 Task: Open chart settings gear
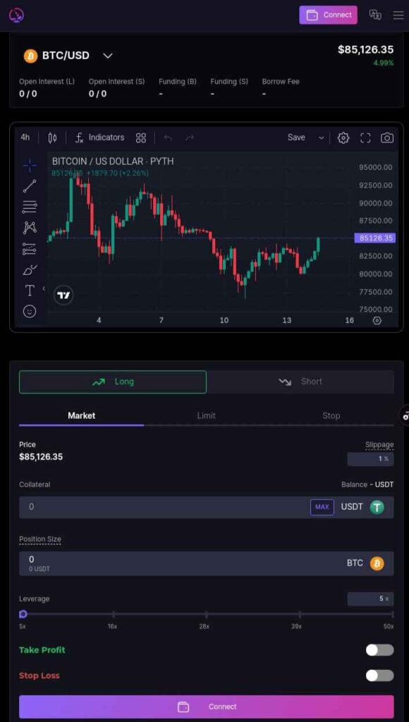343,137
